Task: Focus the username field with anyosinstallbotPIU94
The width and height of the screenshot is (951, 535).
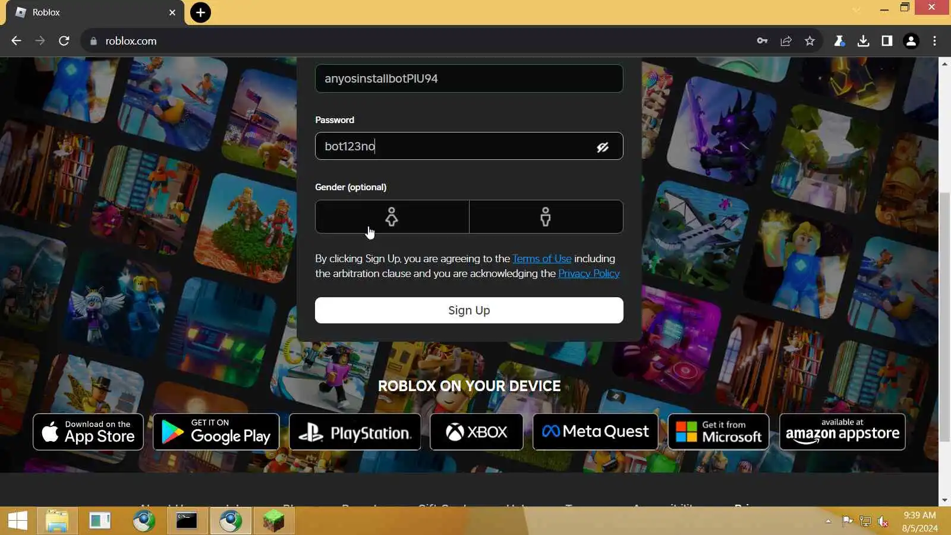Action: tap(469, 78)
